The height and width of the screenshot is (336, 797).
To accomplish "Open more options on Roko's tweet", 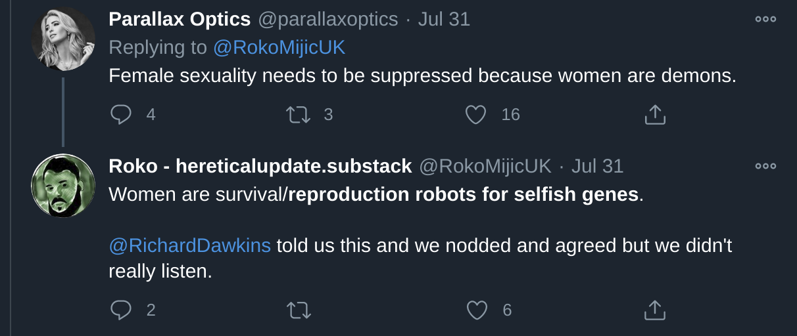I will (x=765, y=166).
